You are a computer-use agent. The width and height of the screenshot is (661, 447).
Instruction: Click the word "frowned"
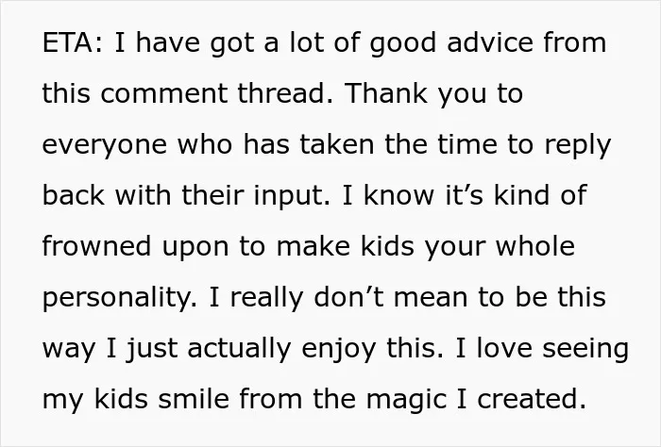coord(96,246)
